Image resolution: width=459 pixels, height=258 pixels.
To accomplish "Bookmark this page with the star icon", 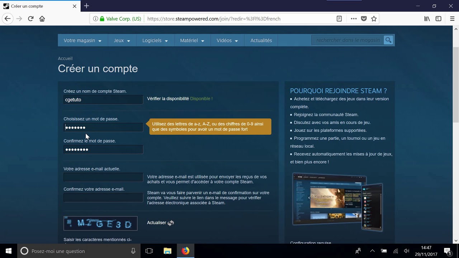I will coord(374,18).
